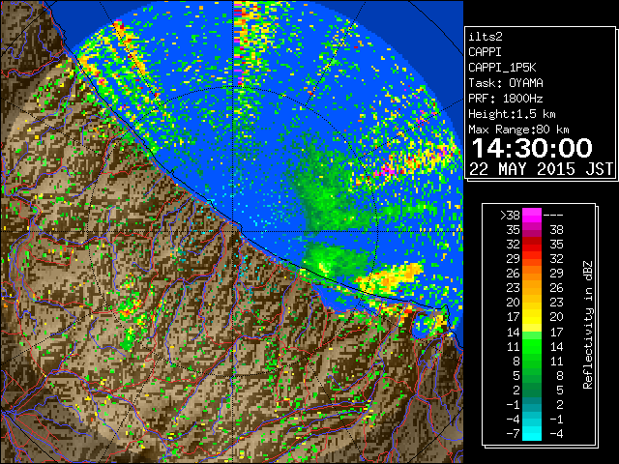This screenshot has height=464, width=619.
Task: Click the orange 23-26 dBZ legend swatch
Action: [532, 288]
